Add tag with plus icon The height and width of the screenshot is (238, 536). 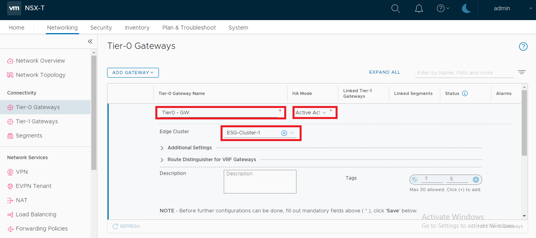coord(476,180)
